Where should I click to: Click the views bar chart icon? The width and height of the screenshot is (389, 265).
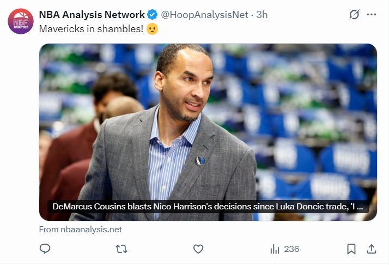275,249
